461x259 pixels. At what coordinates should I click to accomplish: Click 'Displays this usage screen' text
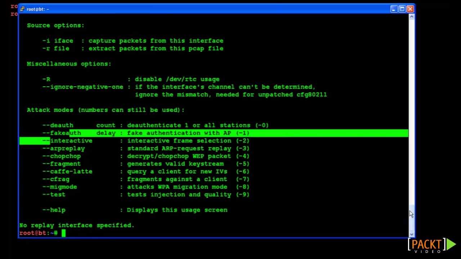[177, 210]
